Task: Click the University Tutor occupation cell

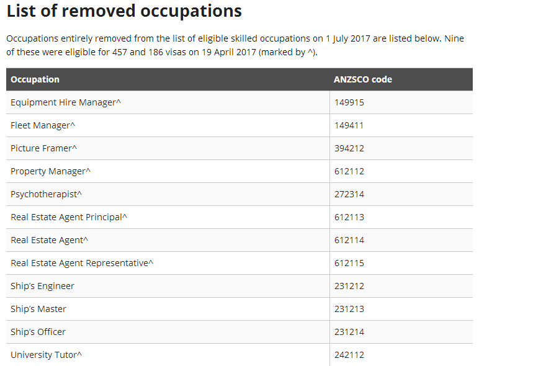Action: (47, 355)
